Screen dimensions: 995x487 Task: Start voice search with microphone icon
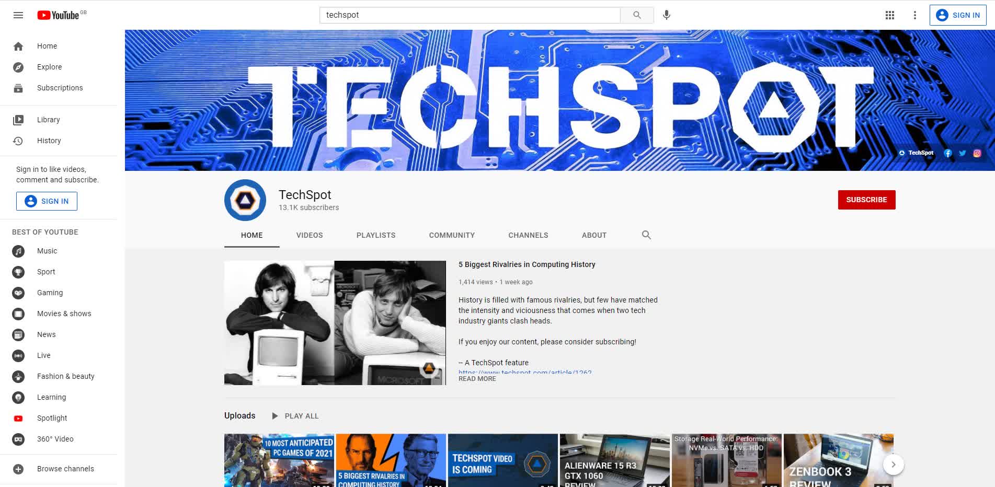[x=666, y=15]
